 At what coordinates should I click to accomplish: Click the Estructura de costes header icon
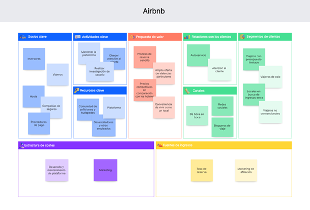pos(22,146)
